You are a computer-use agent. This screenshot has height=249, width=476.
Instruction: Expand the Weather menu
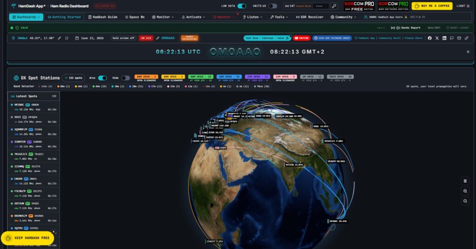click(x=224, y=17)
